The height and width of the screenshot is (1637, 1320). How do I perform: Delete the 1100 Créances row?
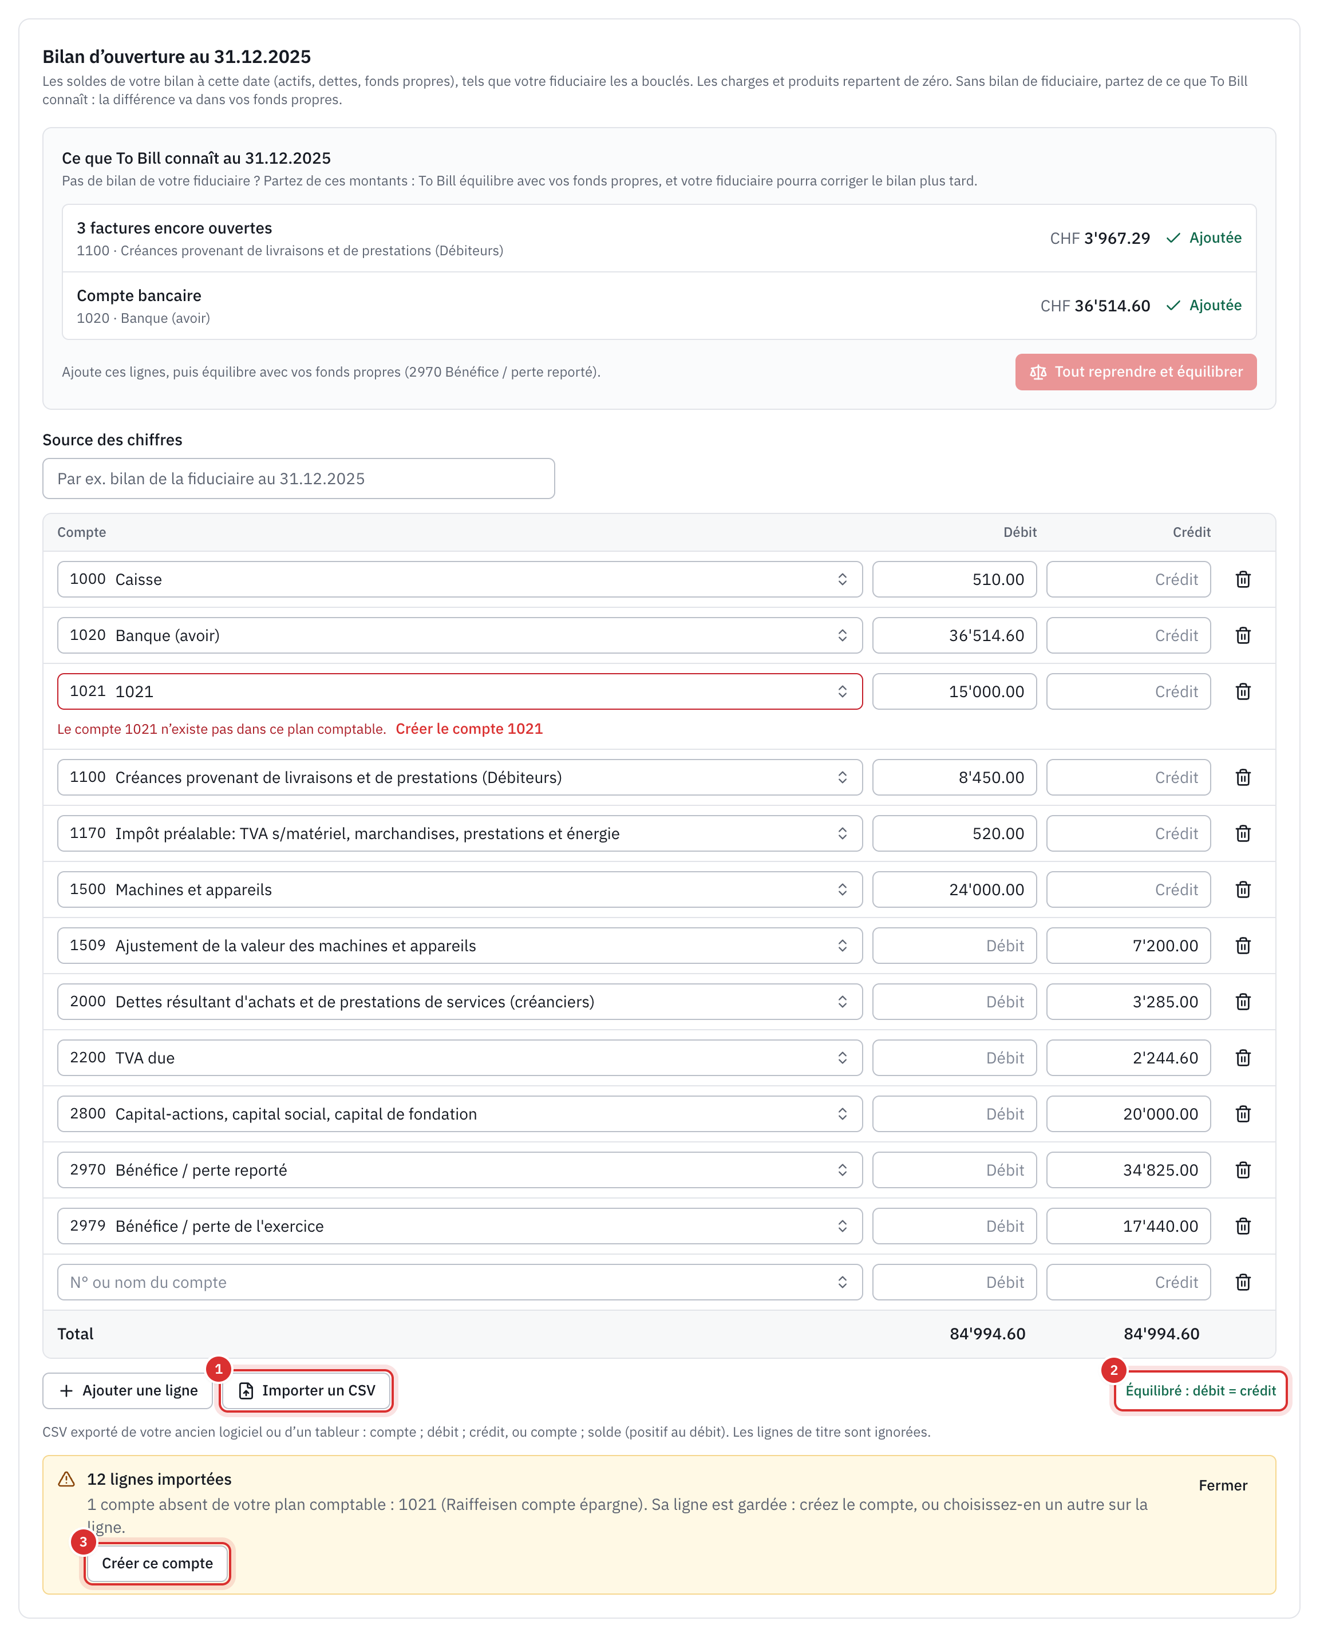click(x=1243, y=777)
